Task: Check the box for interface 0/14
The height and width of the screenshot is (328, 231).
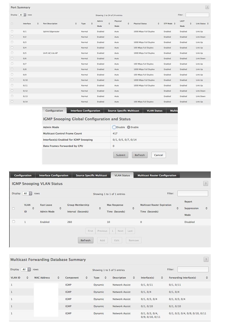Action: point(12,101)
